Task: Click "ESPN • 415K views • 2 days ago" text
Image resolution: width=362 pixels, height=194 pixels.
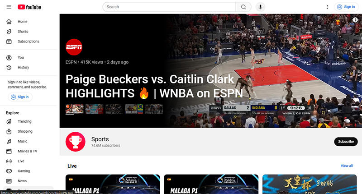Action: point(97,62)
